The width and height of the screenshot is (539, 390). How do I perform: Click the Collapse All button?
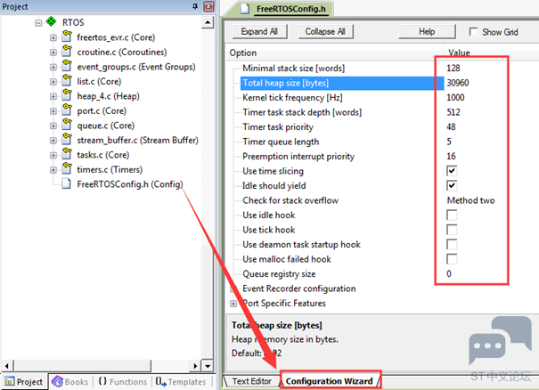click(325, 32)
